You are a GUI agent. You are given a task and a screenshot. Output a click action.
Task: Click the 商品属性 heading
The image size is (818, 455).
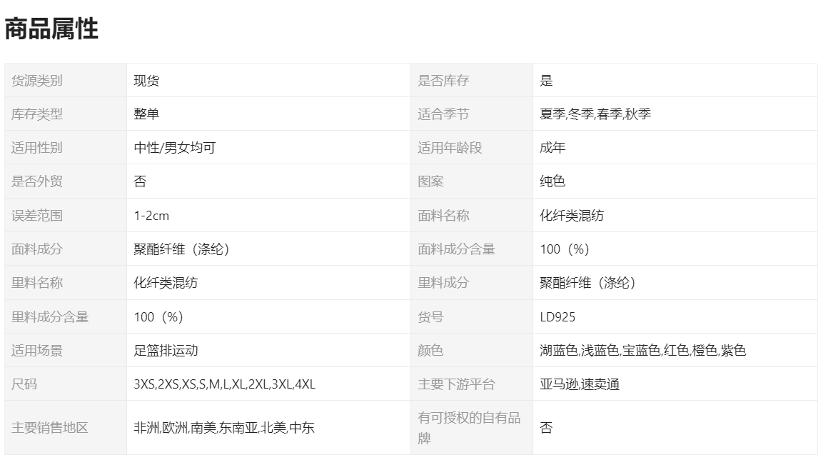pos(51,29)
